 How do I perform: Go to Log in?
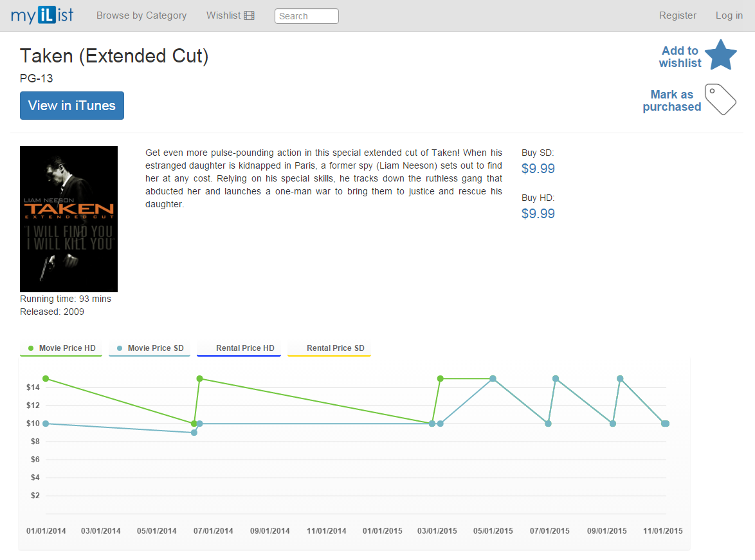pyautogui.click(x=729, y=15)
